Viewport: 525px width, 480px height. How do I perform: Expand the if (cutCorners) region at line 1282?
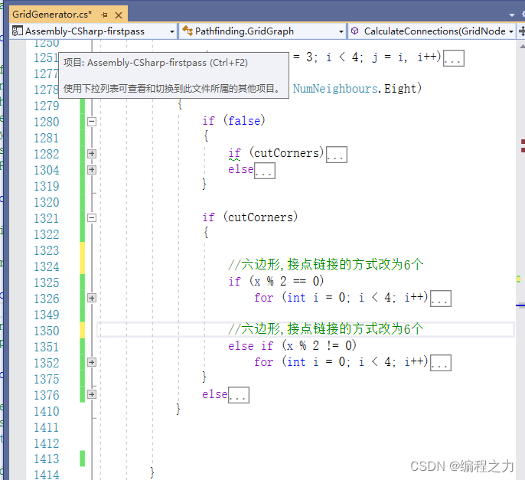92,154
